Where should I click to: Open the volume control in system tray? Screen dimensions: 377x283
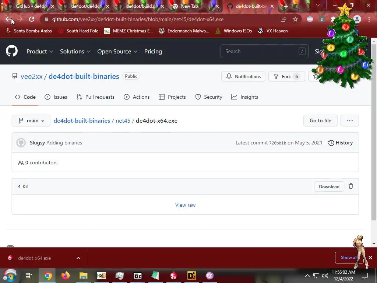point(325,276)
